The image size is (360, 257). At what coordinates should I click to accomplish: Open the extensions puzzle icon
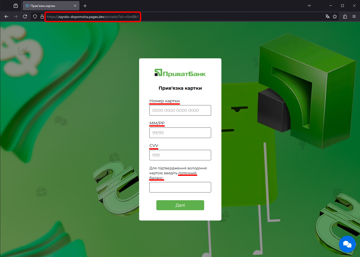click(345, 16)
